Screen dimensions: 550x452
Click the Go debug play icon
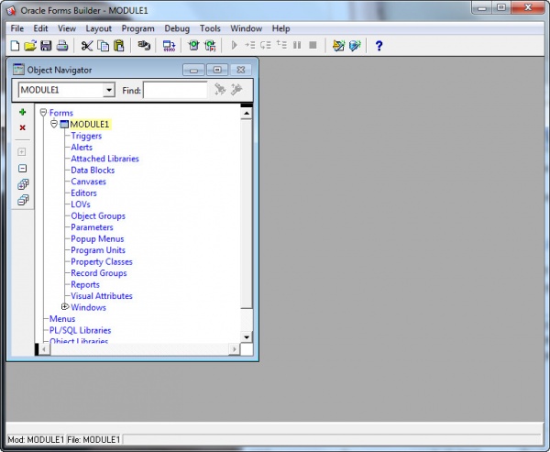[x=235, y=45]
